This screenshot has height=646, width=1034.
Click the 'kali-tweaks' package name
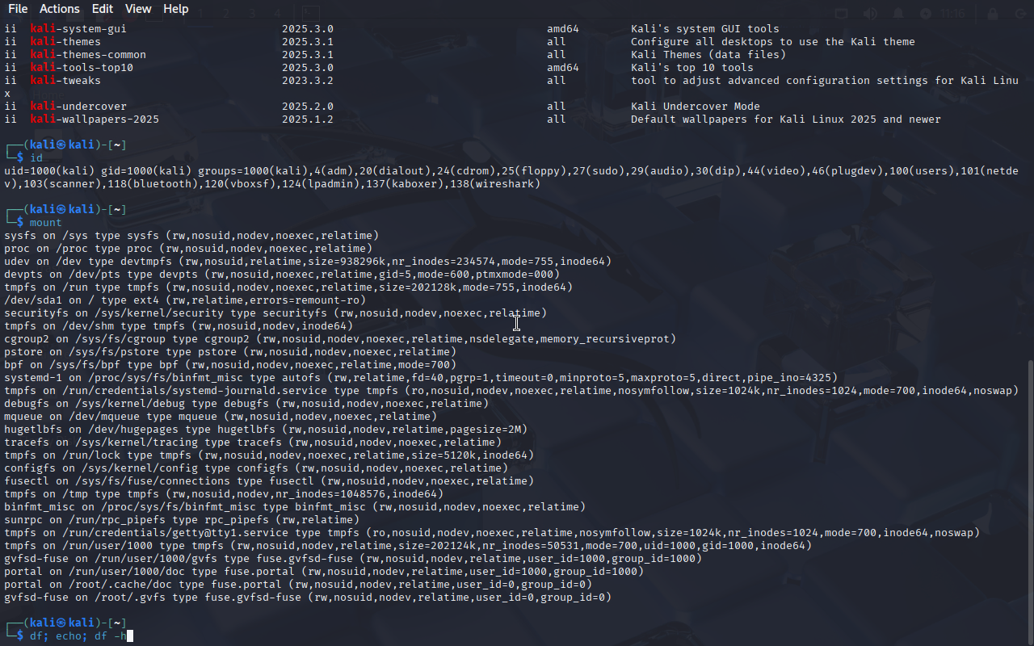[65, 81]
